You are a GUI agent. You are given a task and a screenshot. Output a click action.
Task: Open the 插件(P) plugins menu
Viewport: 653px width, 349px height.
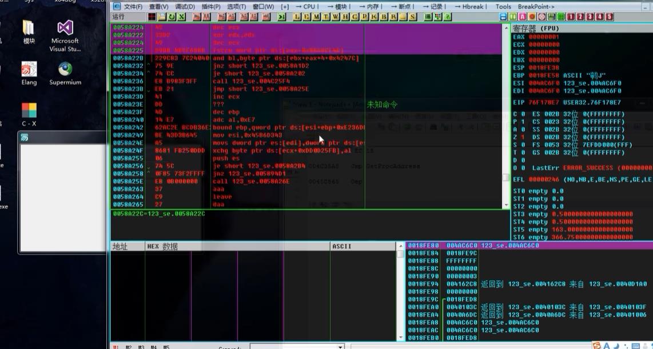click(211, 7)
